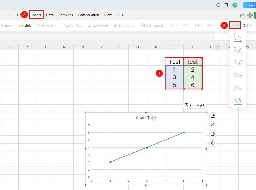Select column header P
Screen dimensions: 256x190
119,47
